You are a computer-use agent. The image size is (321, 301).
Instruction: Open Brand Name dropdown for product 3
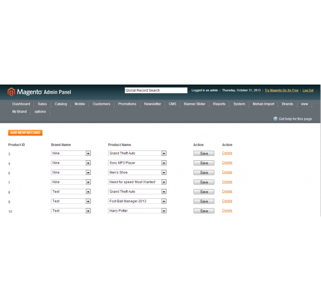click(71, 153)
